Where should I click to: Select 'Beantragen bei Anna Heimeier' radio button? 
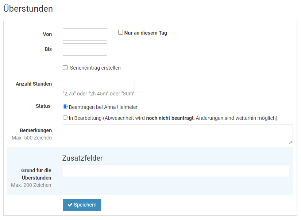[65, 107]
